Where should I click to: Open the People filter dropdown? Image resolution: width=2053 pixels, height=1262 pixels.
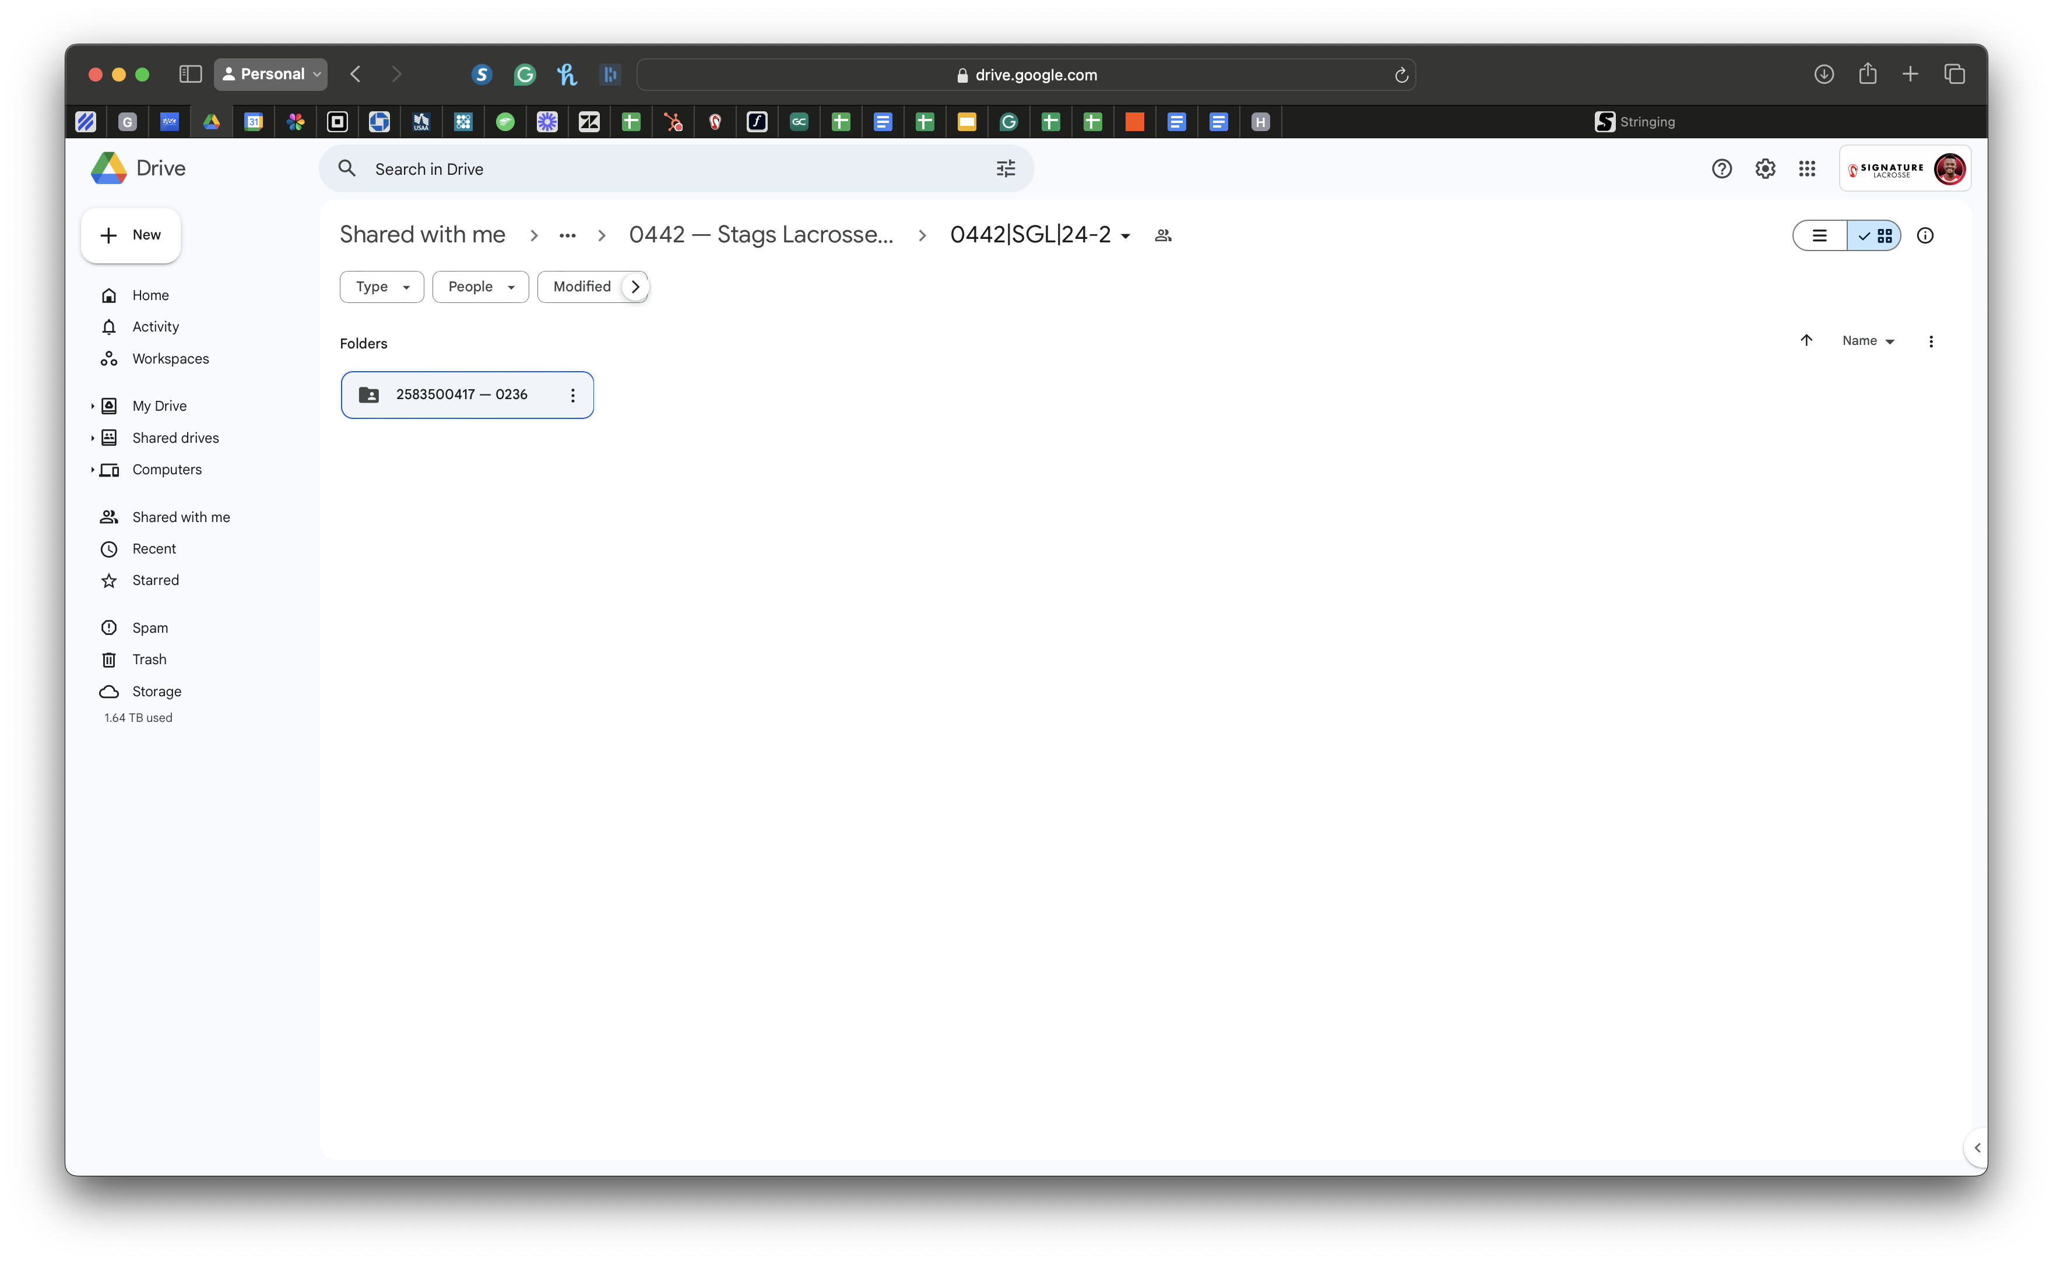[x=480, y=287]
